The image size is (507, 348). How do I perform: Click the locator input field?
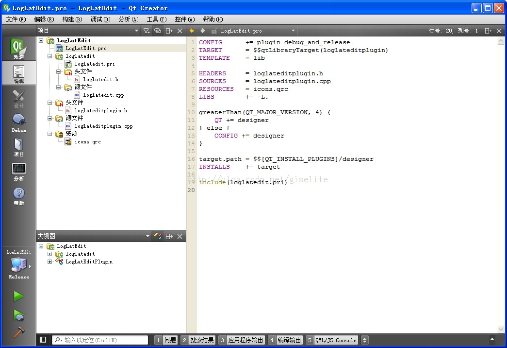click(x=101, y=340)
